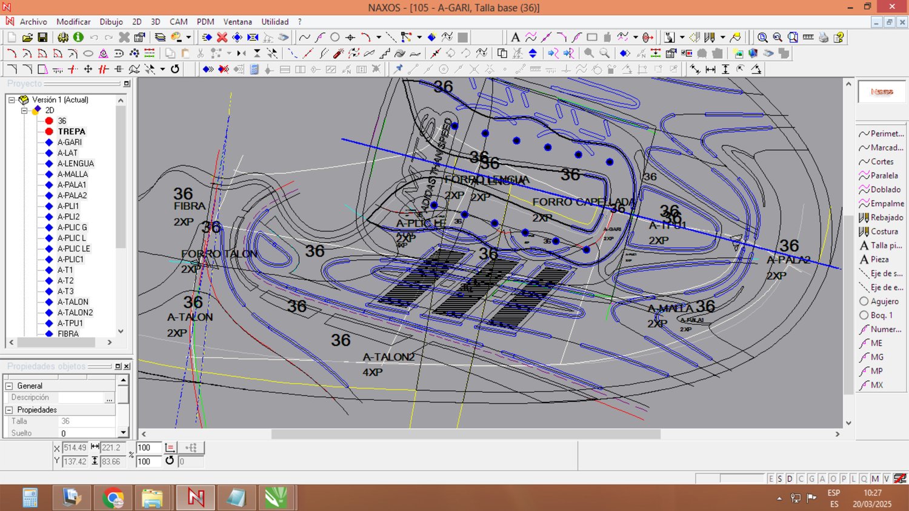Click the move cross-arrows tool
The height and width of the screenshot is (511, 909).
point(88,70)
